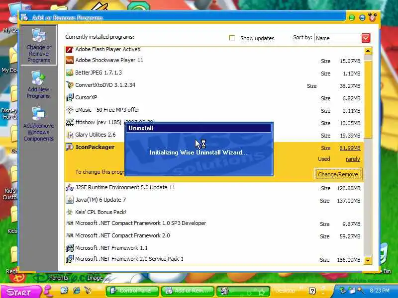Click the green minimize button on title bar
This screenshot has width=398, height=298.
[x=352, y=17]
